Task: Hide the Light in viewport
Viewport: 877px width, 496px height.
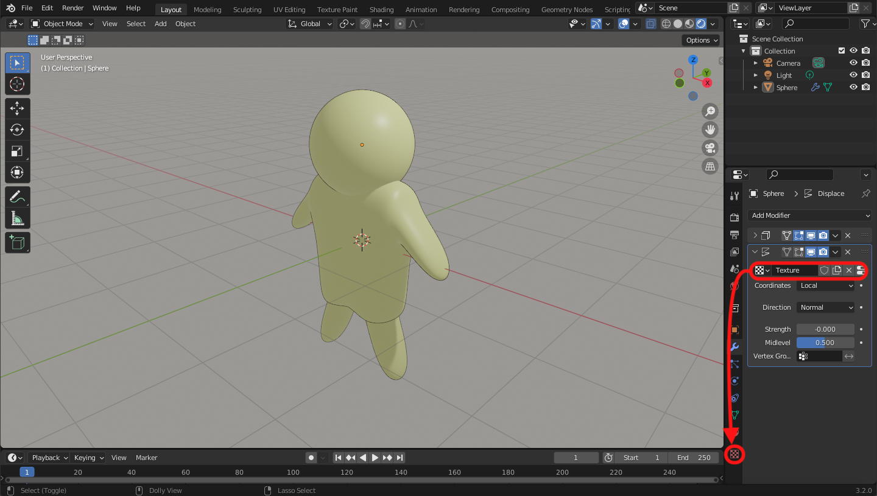Action: tap(854, 75)
